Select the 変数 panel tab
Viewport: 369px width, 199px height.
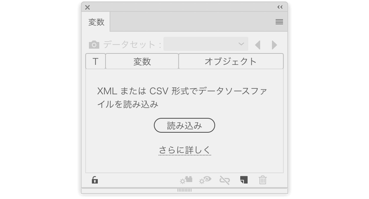click(96, 22)
